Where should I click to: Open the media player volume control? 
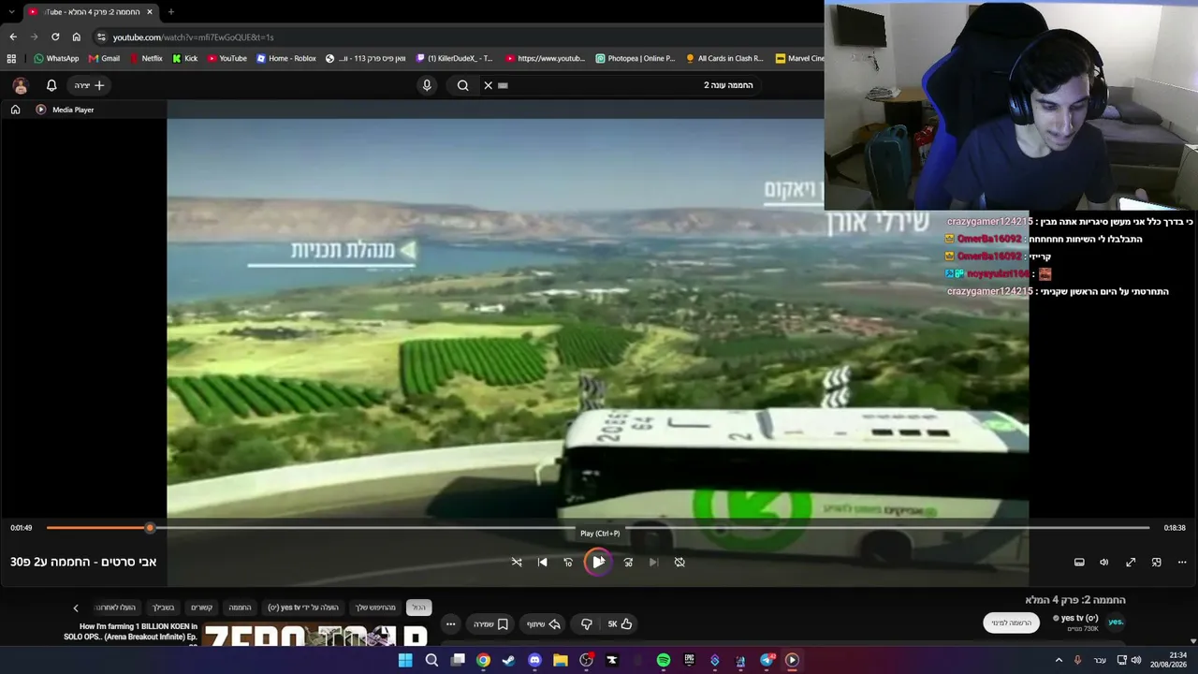(1104, 562)
